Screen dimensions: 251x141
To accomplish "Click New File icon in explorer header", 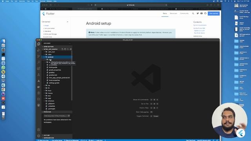I will click(62, 49).
